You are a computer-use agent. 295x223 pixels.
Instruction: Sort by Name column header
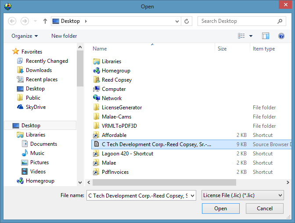point(100,49)
